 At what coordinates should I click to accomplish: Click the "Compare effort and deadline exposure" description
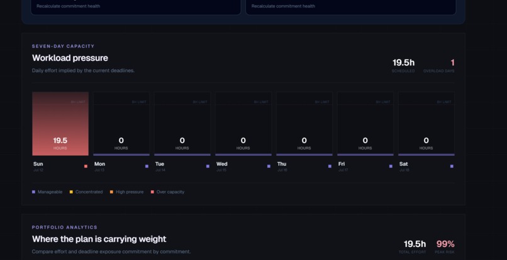(x=111, y=252)
